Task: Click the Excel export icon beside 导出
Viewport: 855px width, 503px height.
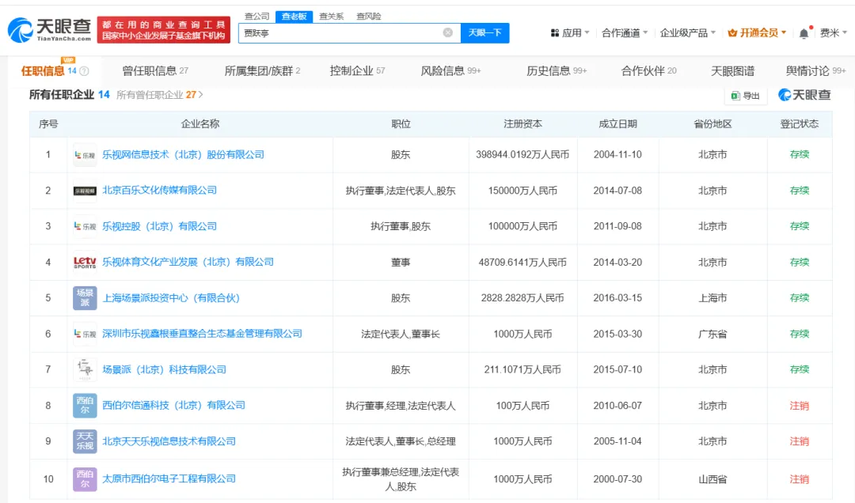Action: point(736,95)
